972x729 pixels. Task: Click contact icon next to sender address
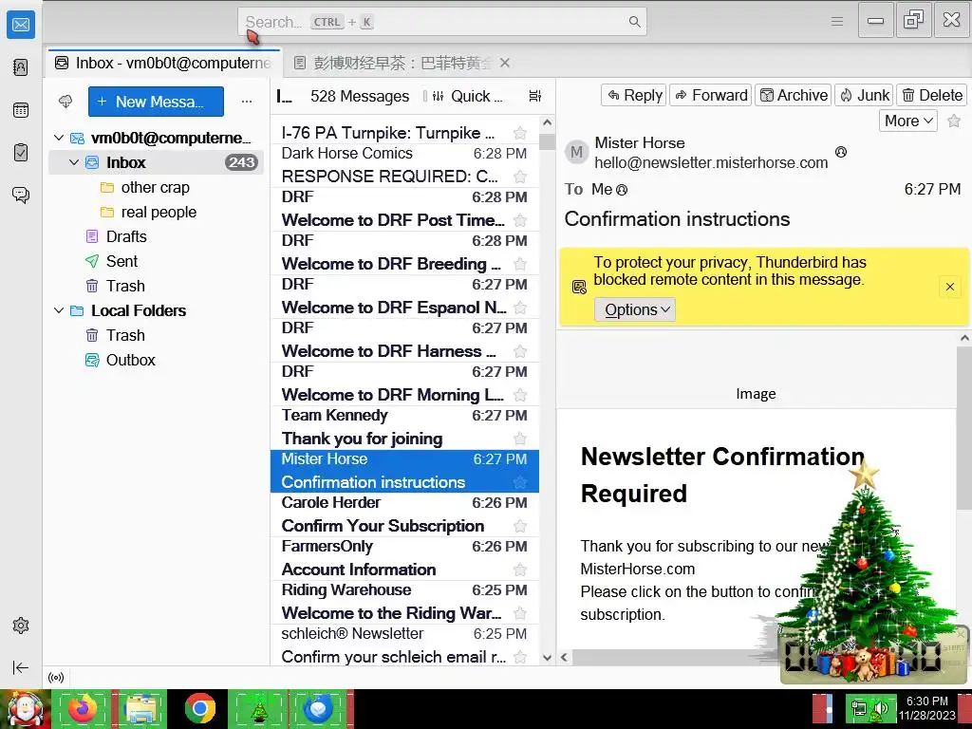coord(841,152)
